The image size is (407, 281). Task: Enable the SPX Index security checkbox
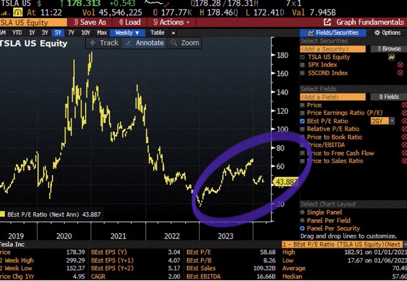(x=302, y=65)
